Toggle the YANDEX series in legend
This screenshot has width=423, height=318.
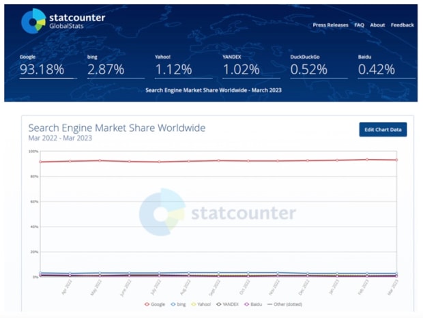(227, 304)
